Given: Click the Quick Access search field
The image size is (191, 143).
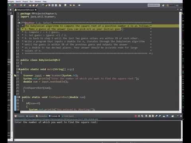Looking at the screenshot, I should click(x=154, y=5).
